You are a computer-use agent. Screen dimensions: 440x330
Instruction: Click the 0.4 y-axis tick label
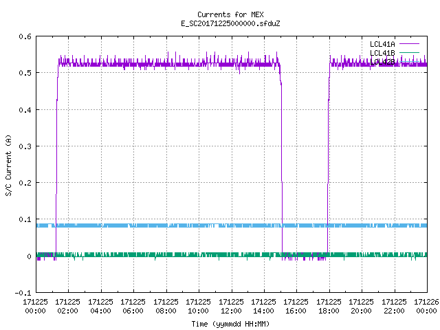click(25, 110)
